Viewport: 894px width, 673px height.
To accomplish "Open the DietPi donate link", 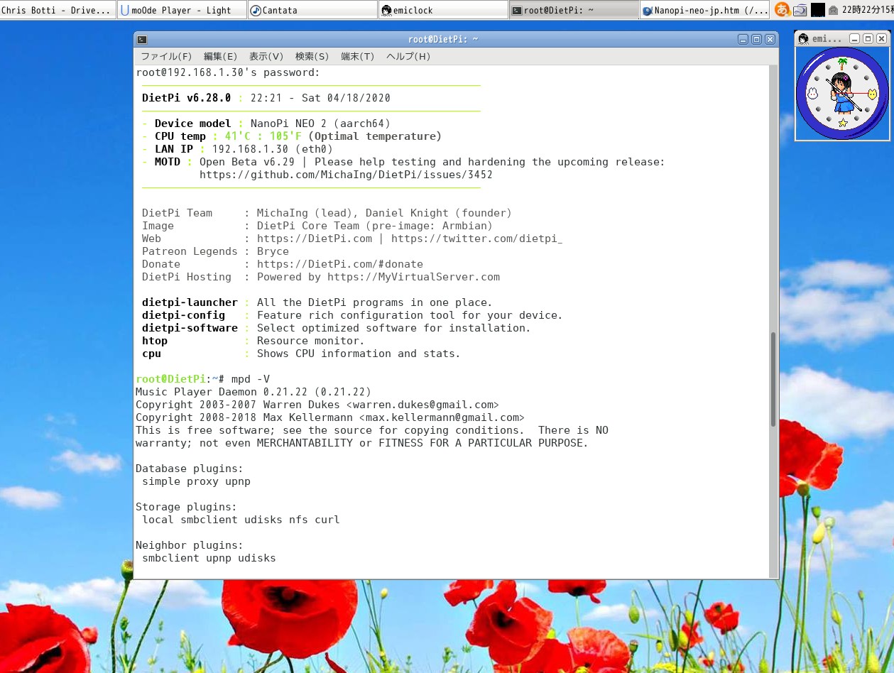I will click(339, 263).
